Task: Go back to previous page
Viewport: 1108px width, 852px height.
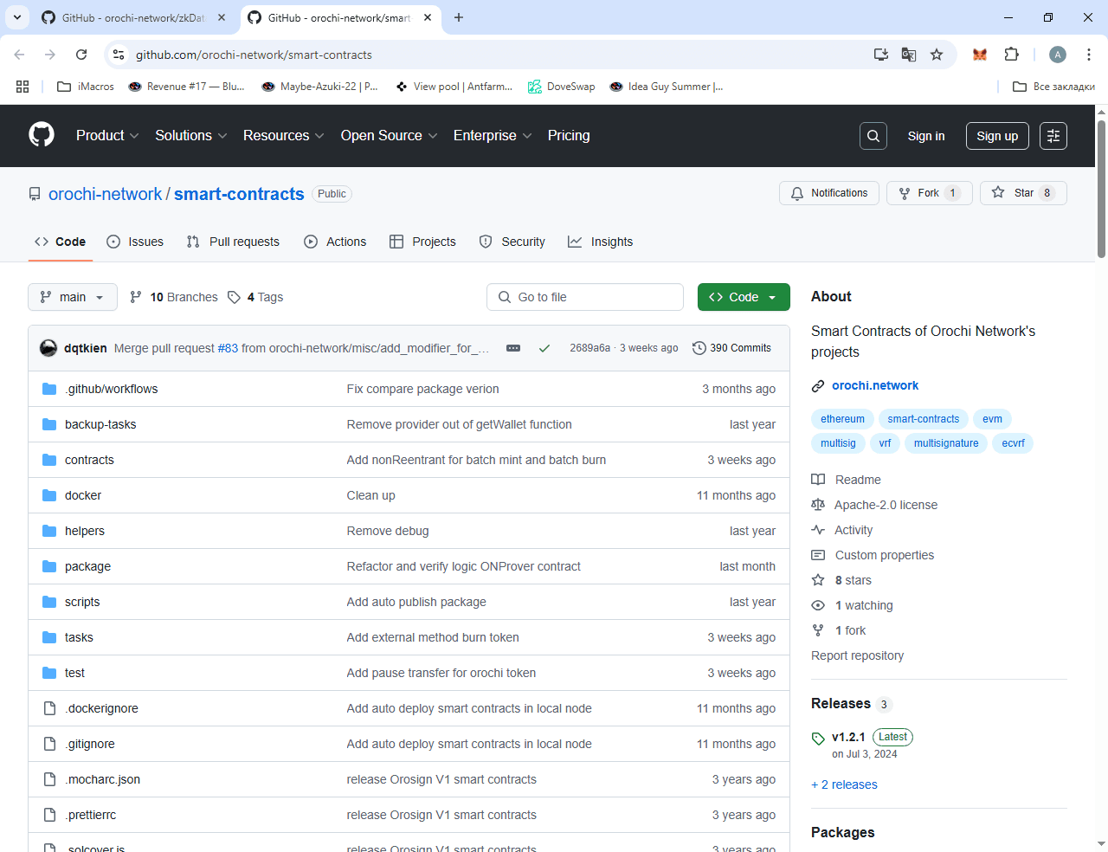Action: tap(19, 55)
